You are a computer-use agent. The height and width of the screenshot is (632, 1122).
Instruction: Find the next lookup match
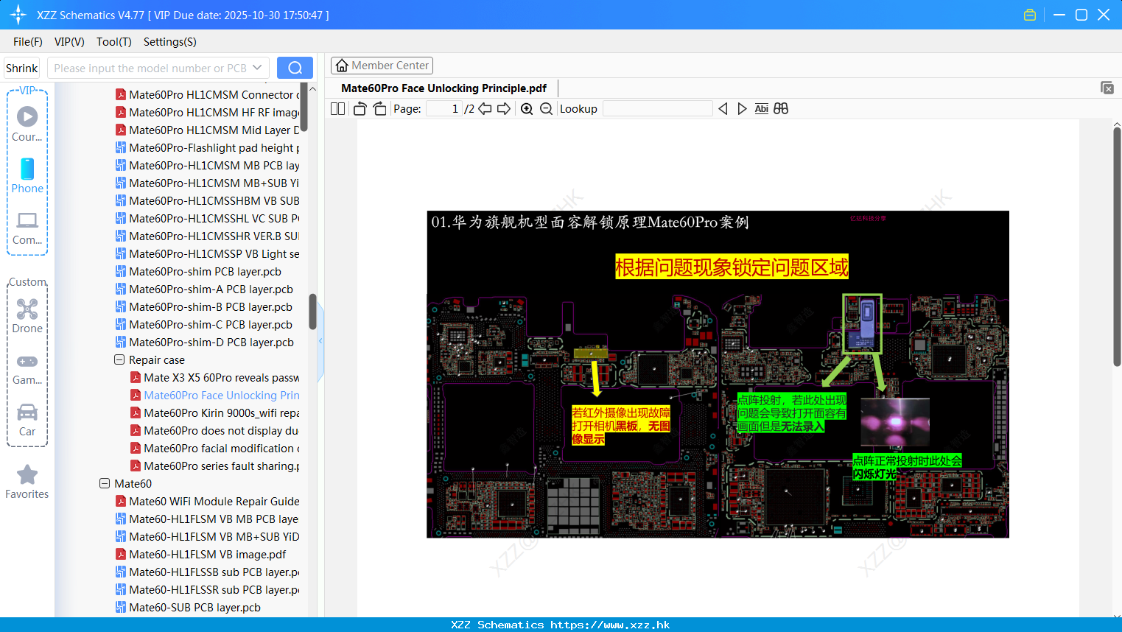[742, 109]
